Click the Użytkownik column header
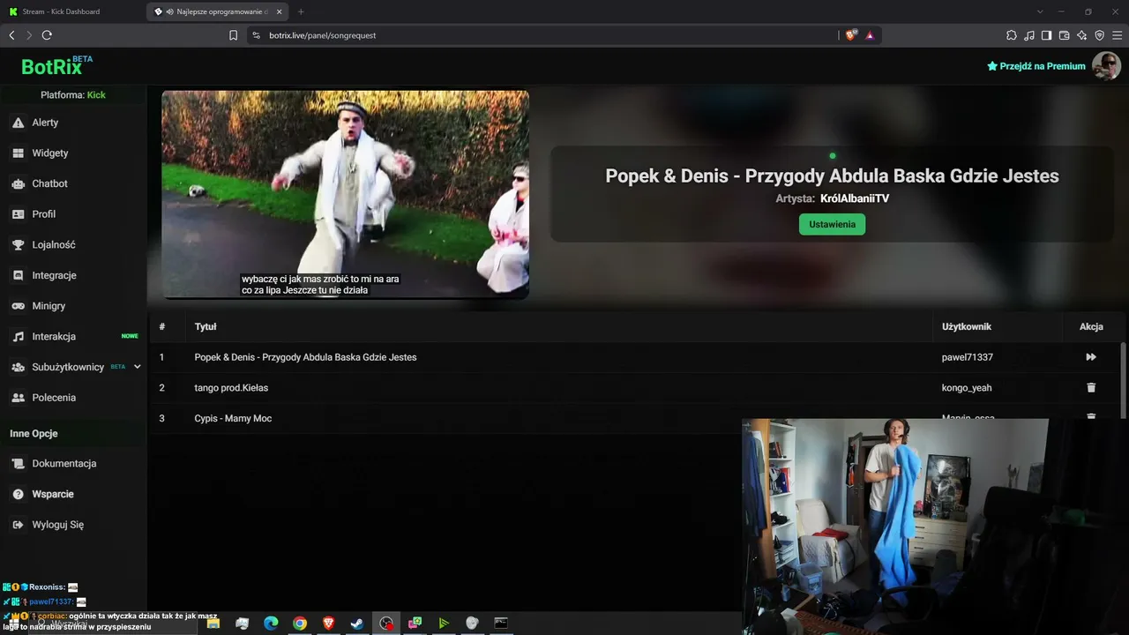Screen dimensions: 1129x635 pos(967,326)
